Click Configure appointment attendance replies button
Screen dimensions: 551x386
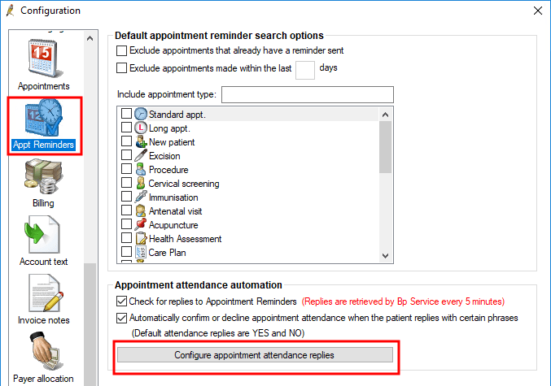pos(255,355)
